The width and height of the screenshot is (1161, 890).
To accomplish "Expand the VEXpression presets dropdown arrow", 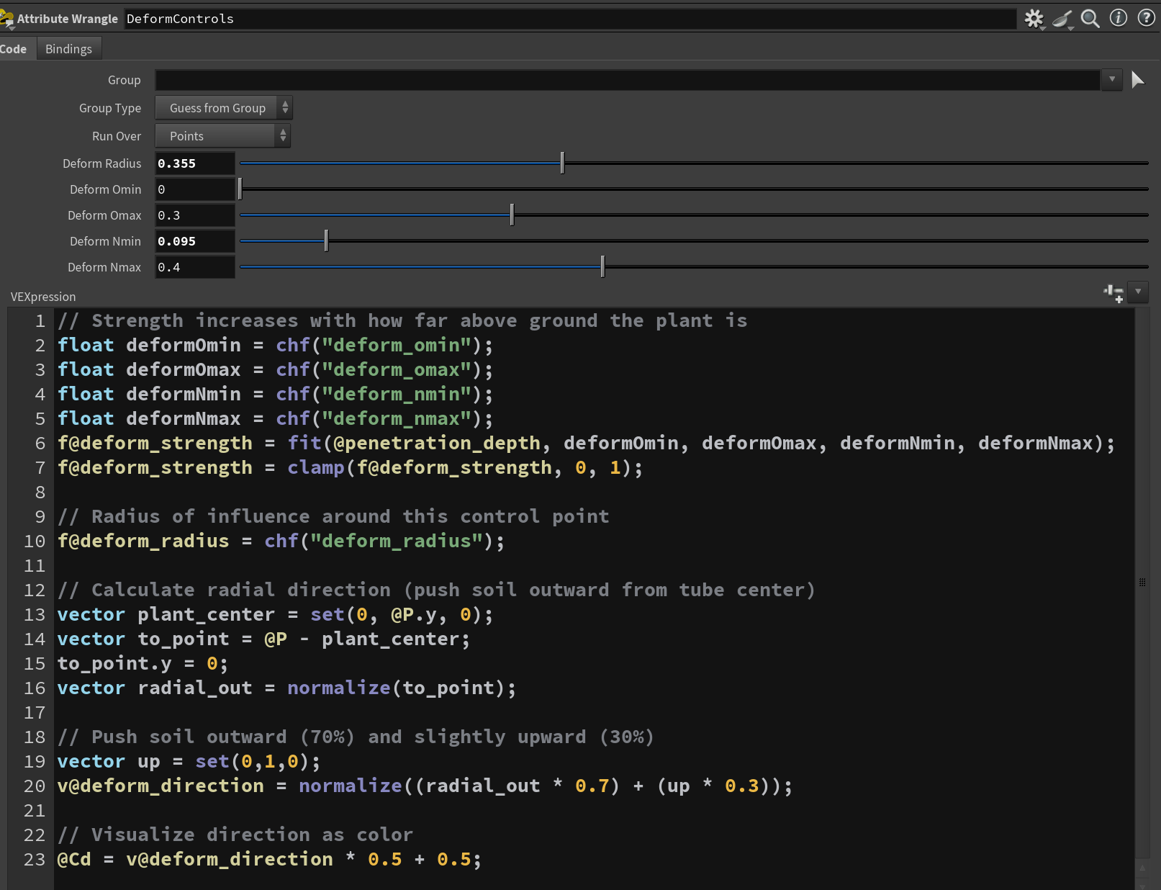I will [x=1138, y=292].
